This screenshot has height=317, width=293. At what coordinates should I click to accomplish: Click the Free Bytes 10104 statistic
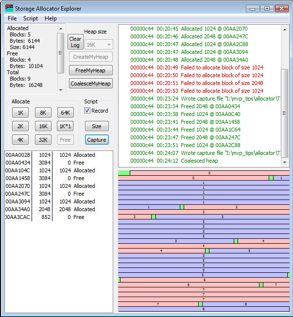tap(26, 66)
